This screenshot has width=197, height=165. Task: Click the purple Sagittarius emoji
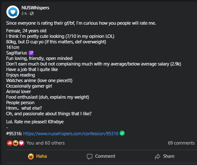tap(31, 53)
